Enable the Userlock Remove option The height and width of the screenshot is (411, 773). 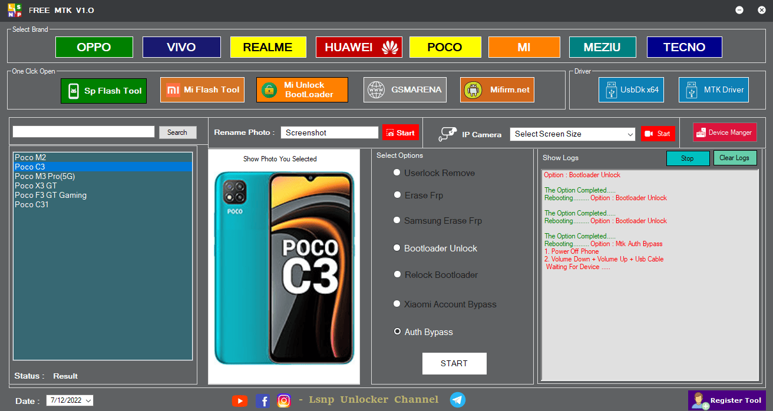397,172
